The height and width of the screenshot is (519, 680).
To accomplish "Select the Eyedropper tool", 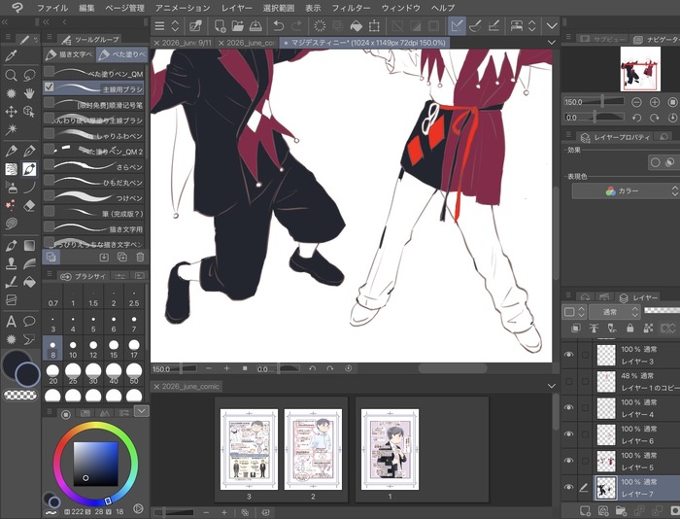I will coord(11,56).
